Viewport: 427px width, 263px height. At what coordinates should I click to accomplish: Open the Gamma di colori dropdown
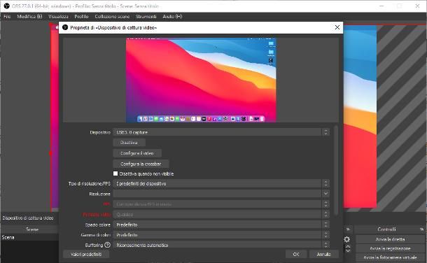tap(221, 235)
